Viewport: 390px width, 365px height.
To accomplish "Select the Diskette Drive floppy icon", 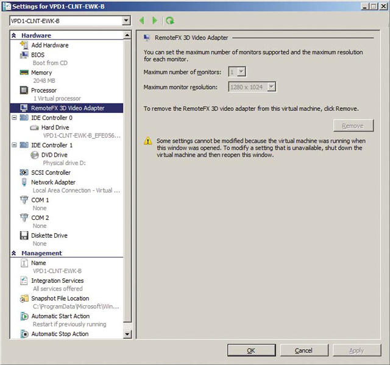I will [x=24, y=235].
